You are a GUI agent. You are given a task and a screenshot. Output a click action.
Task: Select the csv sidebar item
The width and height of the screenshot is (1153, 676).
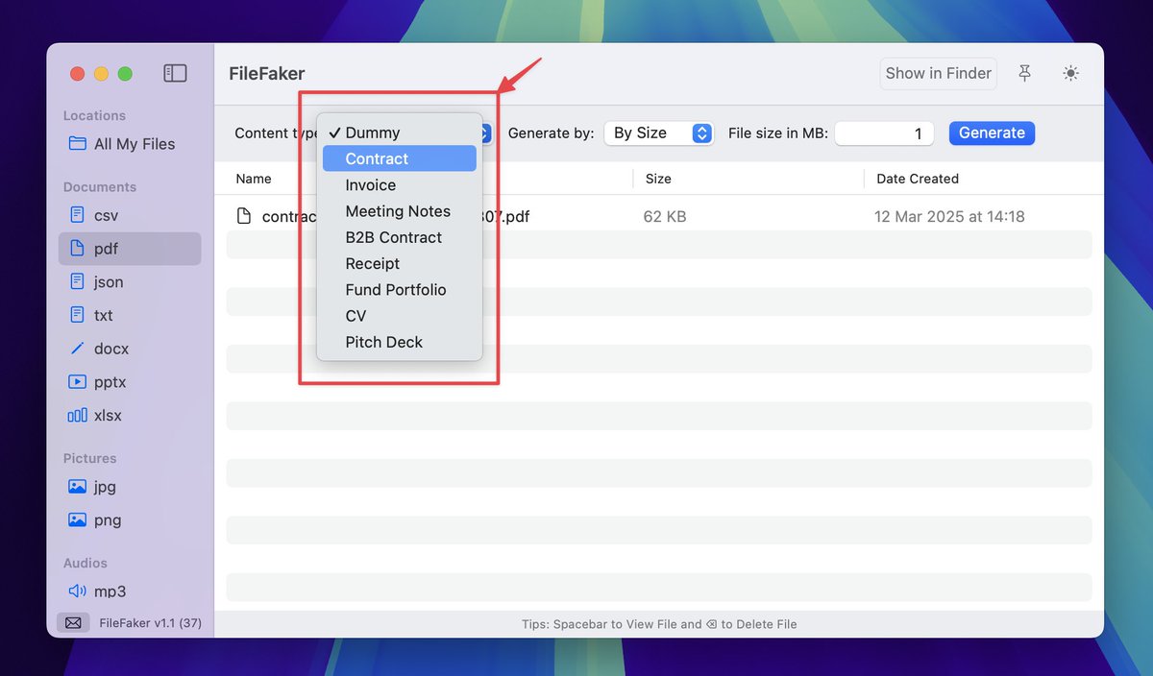click(130, 215)
